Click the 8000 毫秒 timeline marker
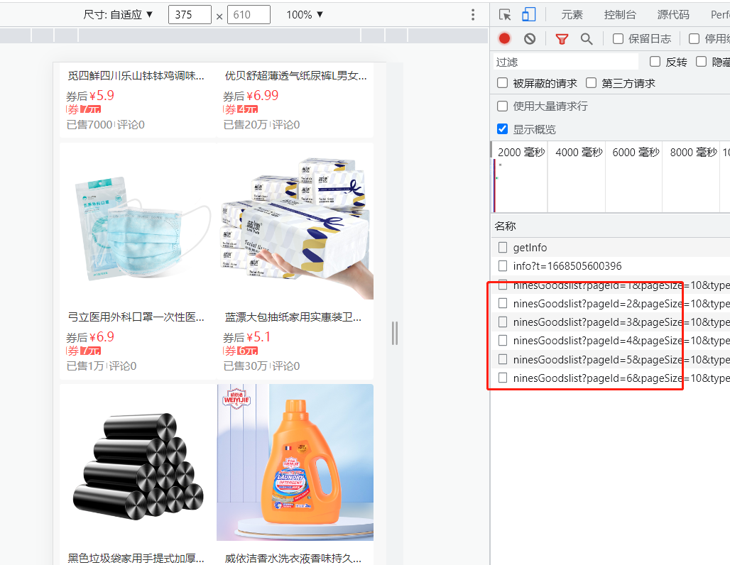Viewport: 730px width, 565px height. (693, 152)
